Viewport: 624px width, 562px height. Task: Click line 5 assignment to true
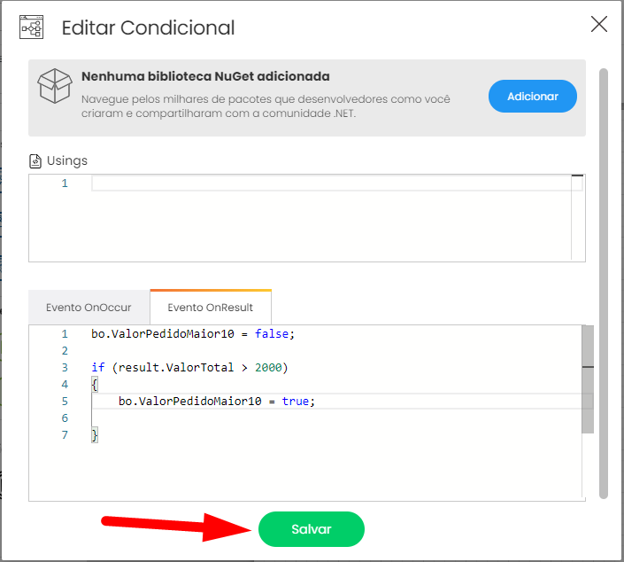point(217,401)
